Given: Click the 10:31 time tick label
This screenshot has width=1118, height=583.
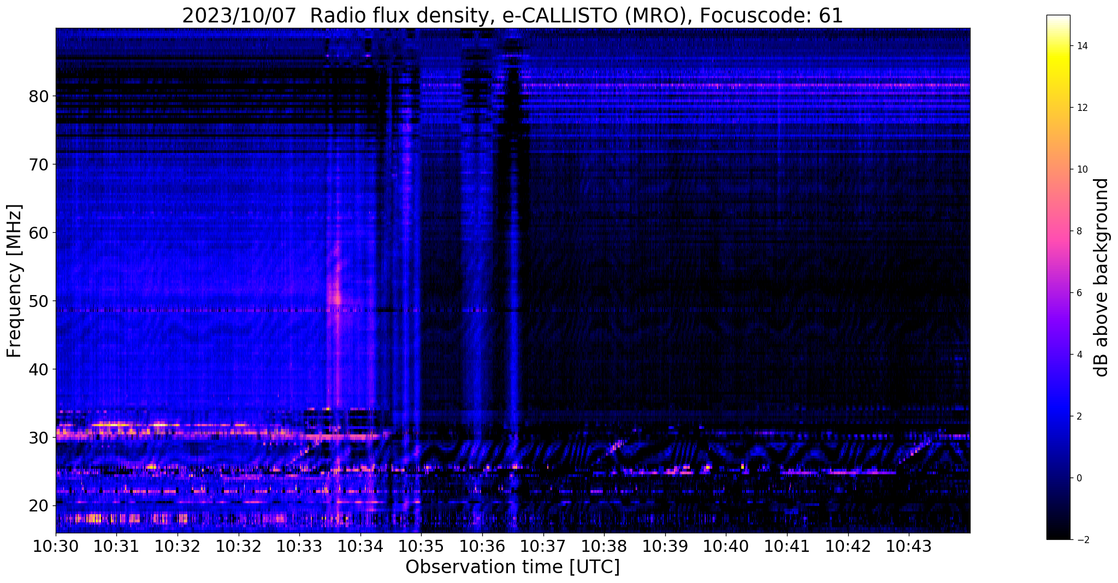Looking at the screenshot, I should tap(116, 547).
